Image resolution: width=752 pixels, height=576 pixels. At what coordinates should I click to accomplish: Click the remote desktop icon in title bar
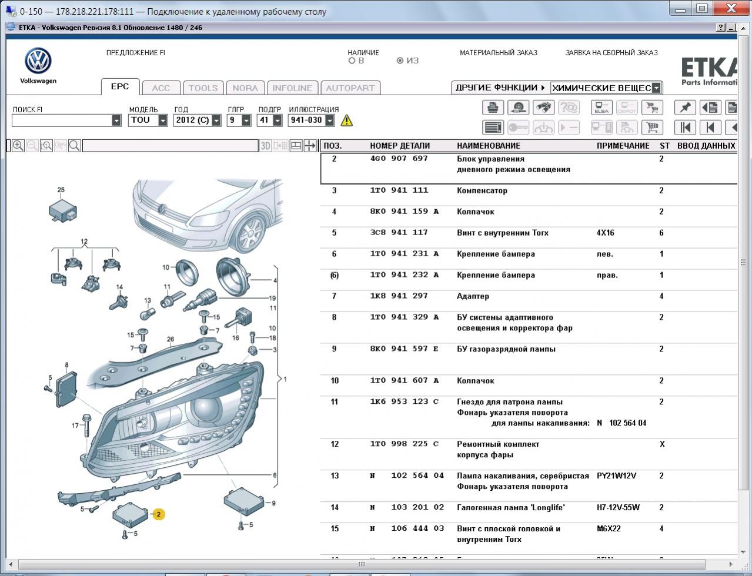coord(11,11)
